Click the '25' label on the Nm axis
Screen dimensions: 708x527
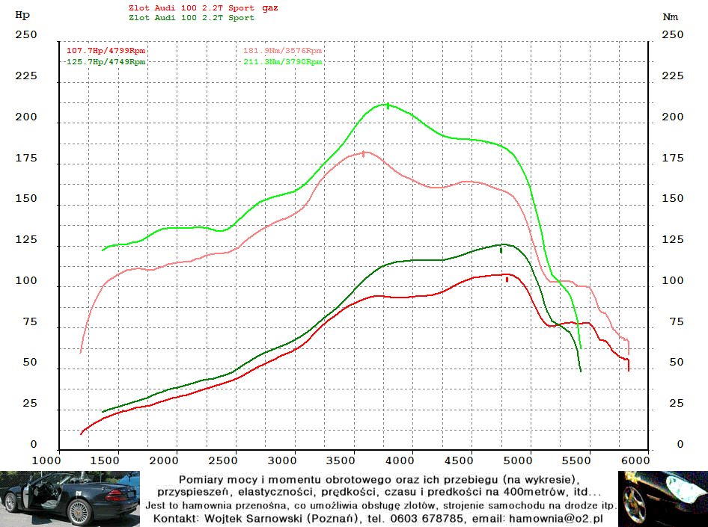[x=677, y=403]
